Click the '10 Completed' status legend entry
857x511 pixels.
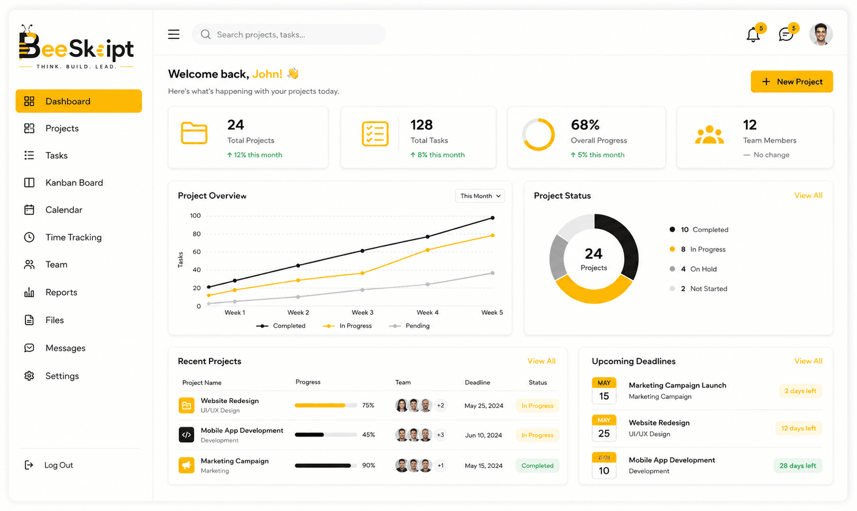point(699,230)
